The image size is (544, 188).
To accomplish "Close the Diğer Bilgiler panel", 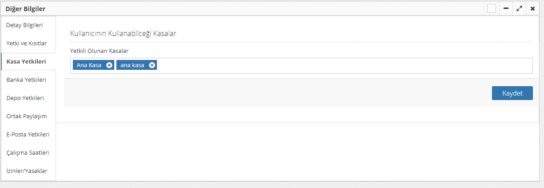I will pyautogui.click(x=532, y=8).
